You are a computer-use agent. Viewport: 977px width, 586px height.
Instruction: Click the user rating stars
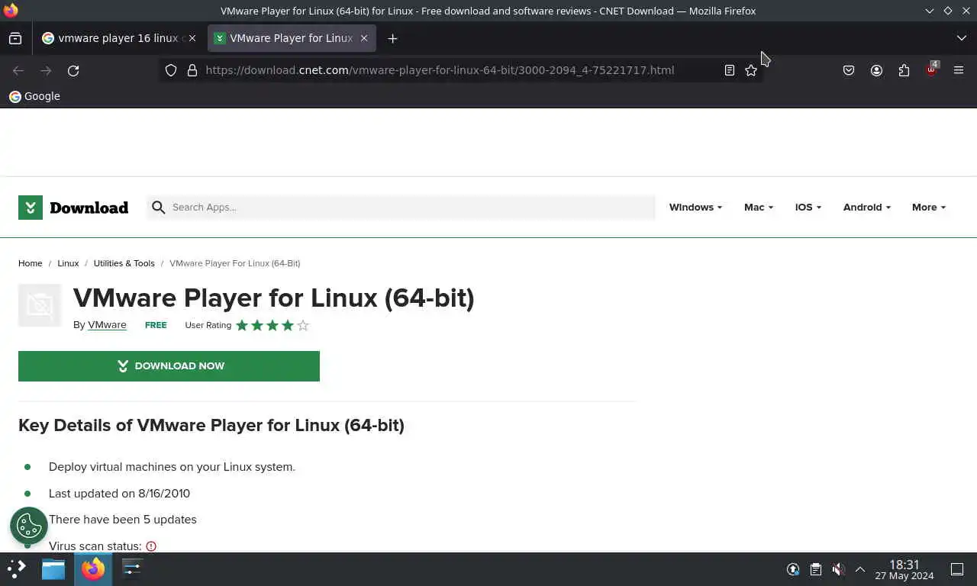[x=272, y=325]
